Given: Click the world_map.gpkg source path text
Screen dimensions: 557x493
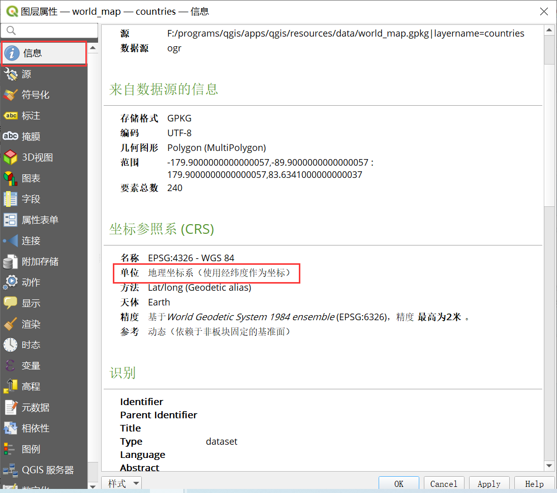Looking at the screenshot, I should pos(346,34).
